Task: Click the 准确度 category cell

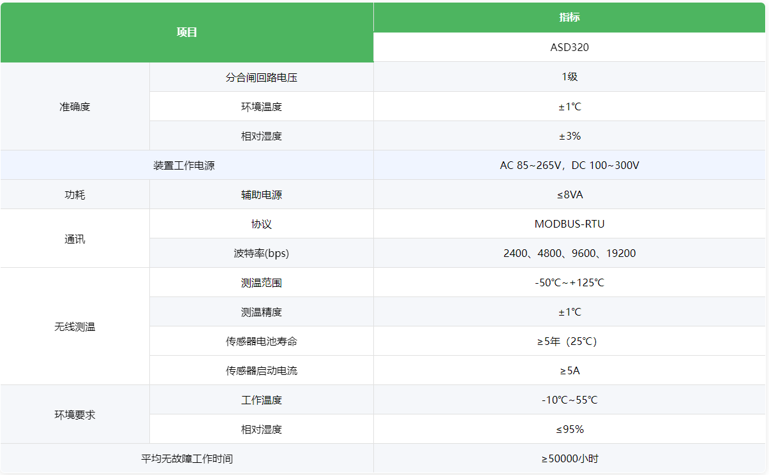Action: point(75,106)
